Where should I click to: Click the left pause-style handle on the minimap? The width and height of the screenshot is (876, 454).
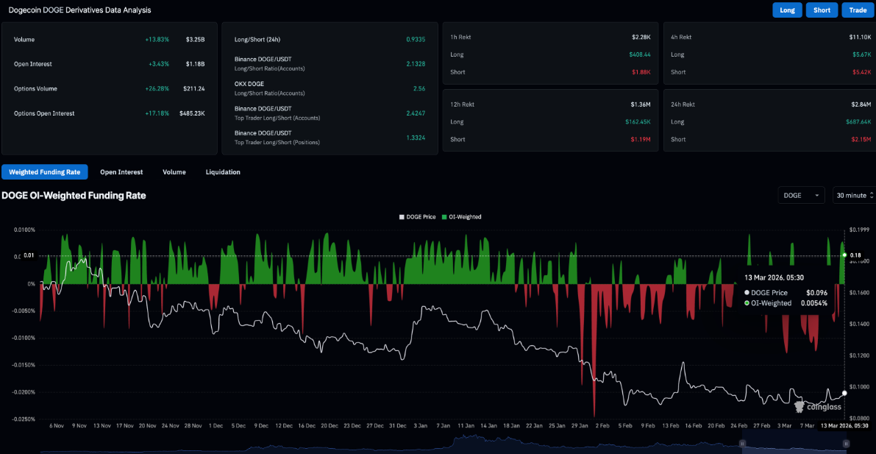tap(742, 444)
